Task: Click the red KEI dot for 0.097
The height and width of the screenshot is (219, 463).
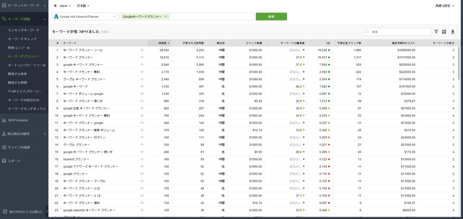Action: click(329, 203)
